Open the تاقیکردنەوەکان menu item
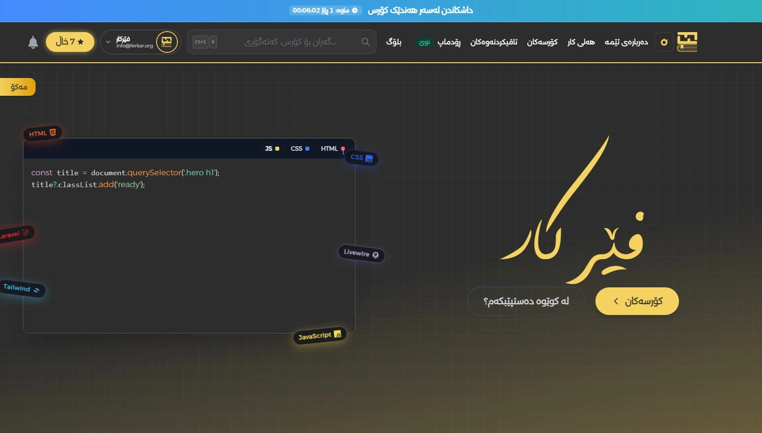Viewport: 762px width, 433px height. tap(494, 42)
